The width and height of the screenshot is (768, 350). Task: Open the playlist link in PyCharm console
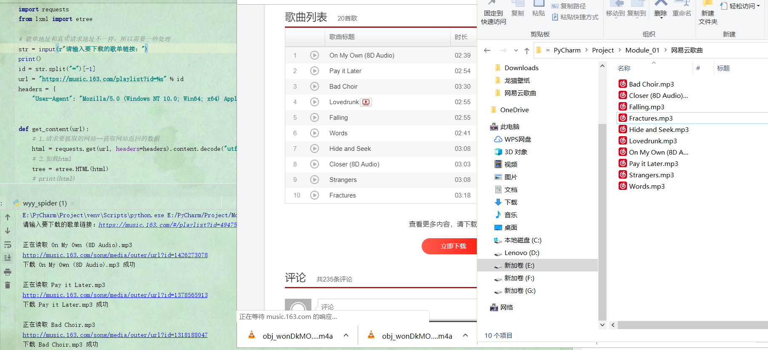click(167, 225)
